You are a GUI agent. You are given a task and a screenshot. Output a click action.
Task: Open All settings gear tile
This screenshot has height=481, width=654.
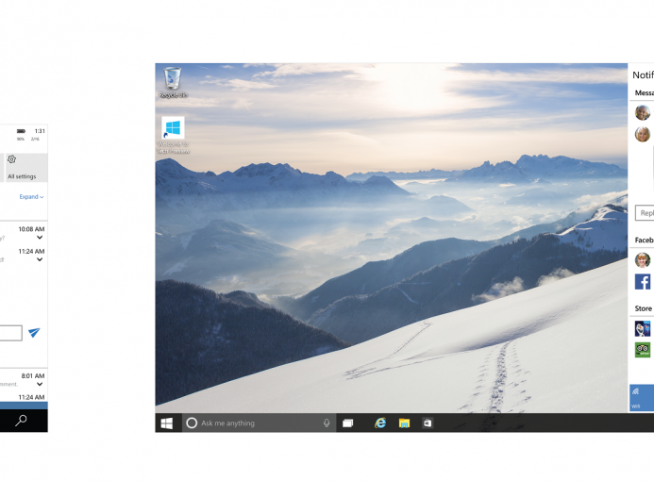25,168
